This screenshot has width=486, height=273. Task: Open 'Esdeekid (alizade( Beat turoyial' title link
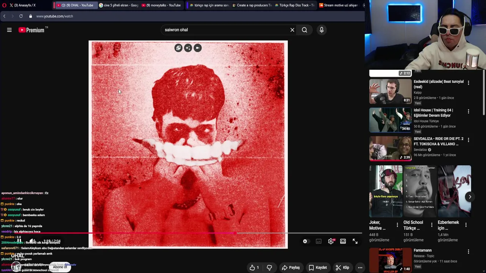tap(439, 84)
